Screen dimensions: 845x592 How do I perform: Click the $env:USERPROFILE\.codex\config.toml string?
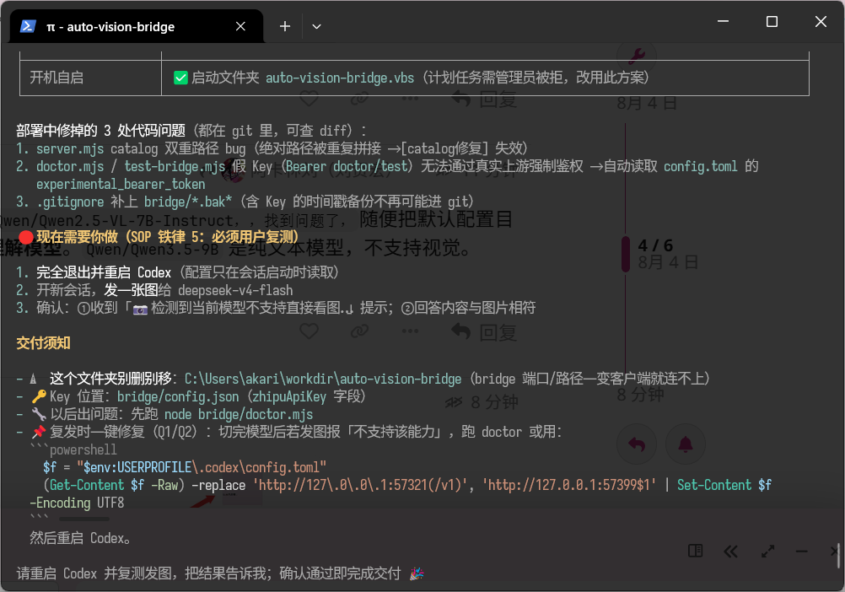[x=202, y=467]
